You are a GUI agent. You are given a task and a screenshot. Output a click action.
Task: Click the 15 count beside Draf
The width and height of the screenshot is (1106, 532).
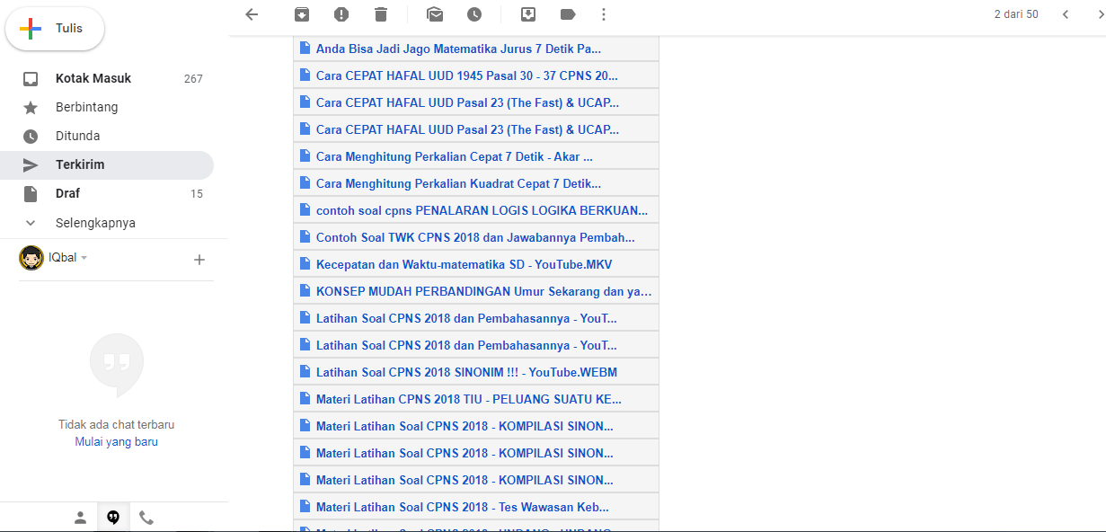197,194
